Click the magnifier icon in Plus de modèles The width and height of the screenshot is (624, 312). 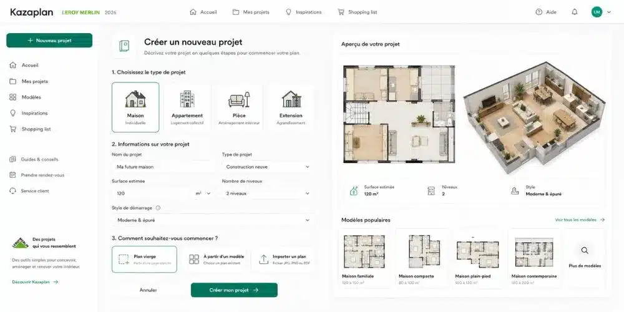[585, 250]
